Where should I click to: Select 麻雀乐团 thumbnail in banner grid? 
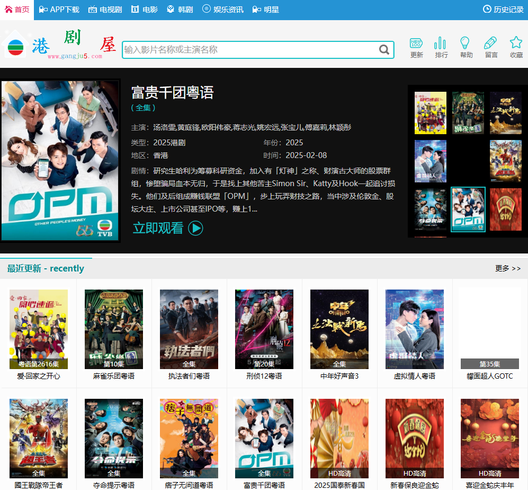pos(468,113)
